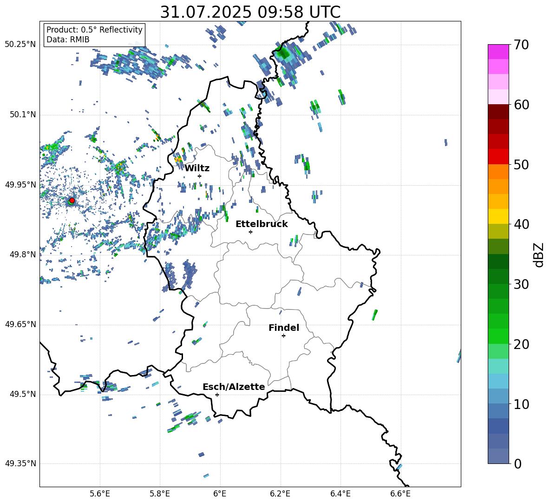550x503 pixels.
Task: Click the colorbar tick label 30
Action: point(521,284)
